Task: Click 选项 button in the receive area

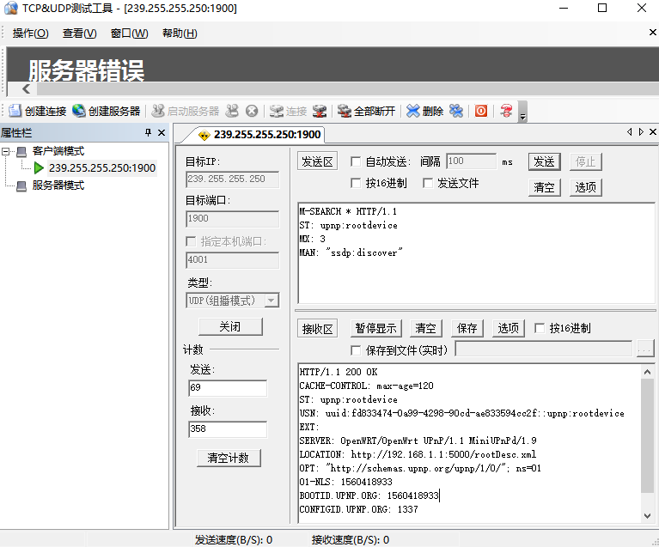Action: (508, 329)
